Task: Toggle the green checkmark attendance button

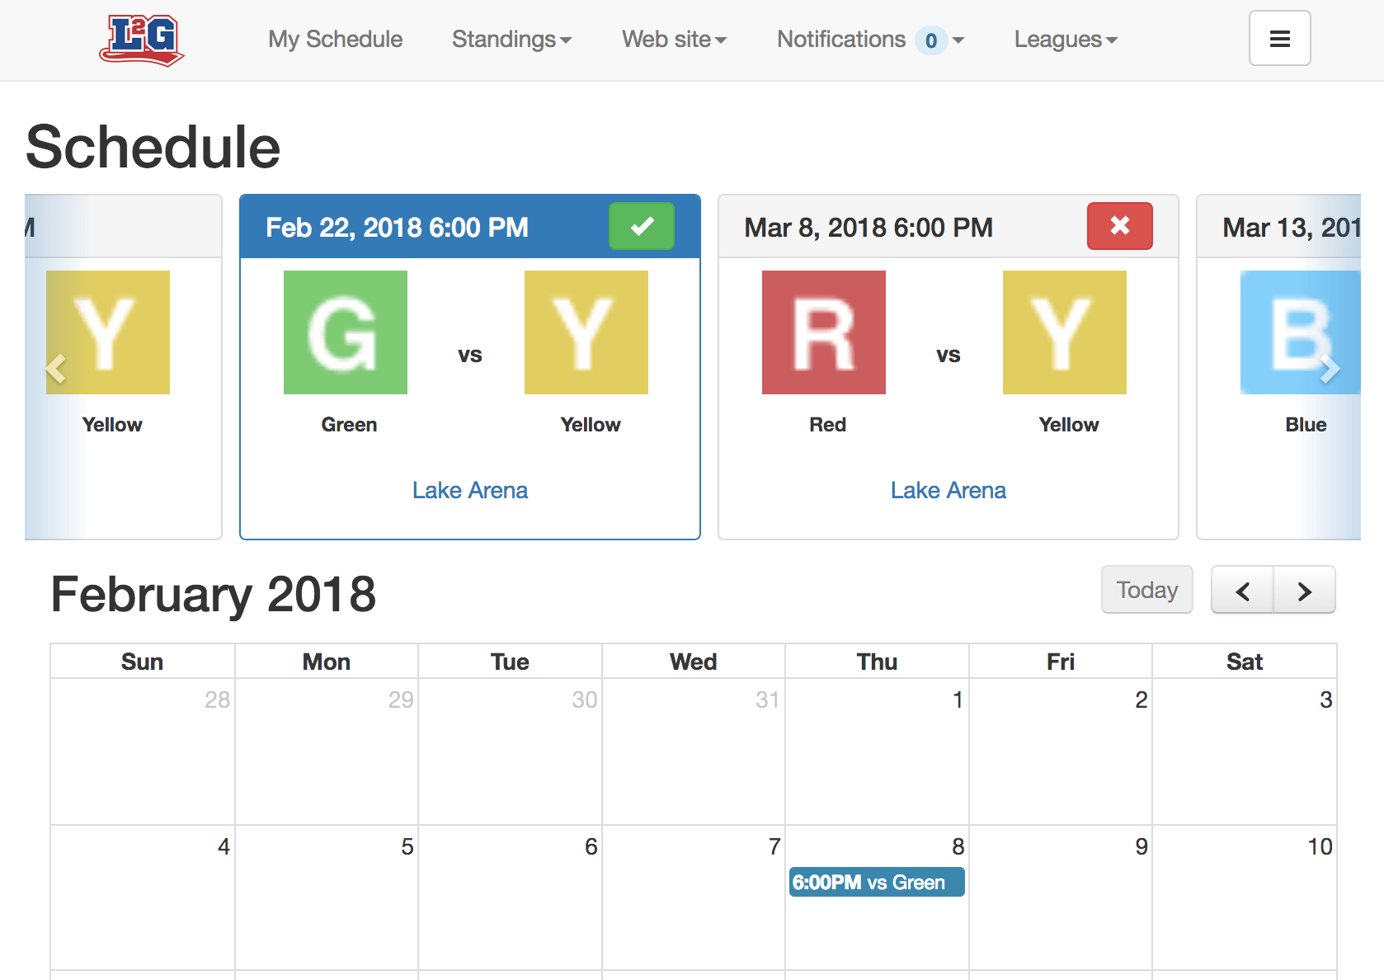Action: click(642, 226)
